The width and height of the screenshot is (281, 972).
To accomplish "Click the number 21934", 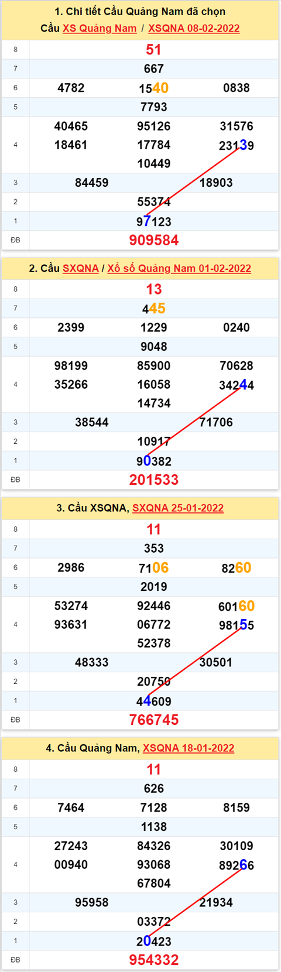I will pyautogui.click(x=216, y=902).
